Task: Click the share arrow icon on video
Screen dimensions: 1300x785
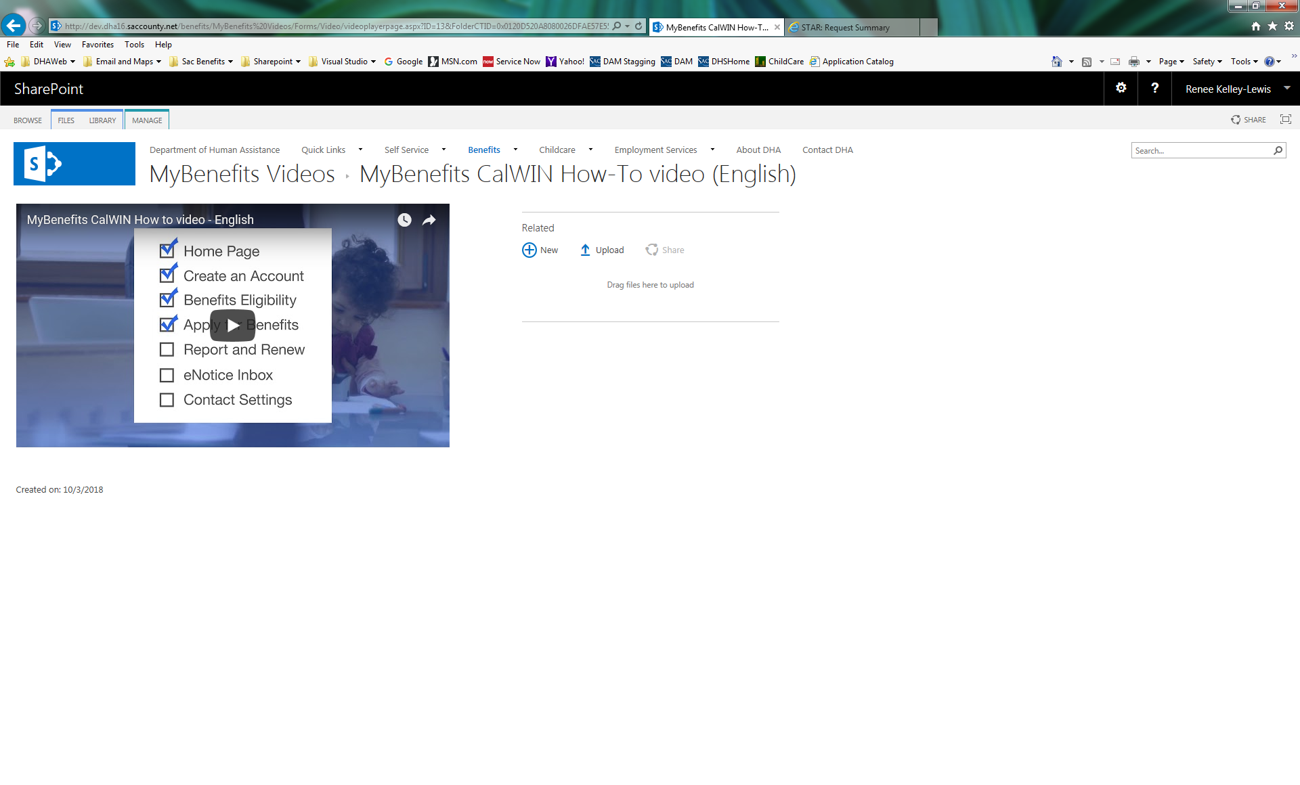Action: point(429,220)
